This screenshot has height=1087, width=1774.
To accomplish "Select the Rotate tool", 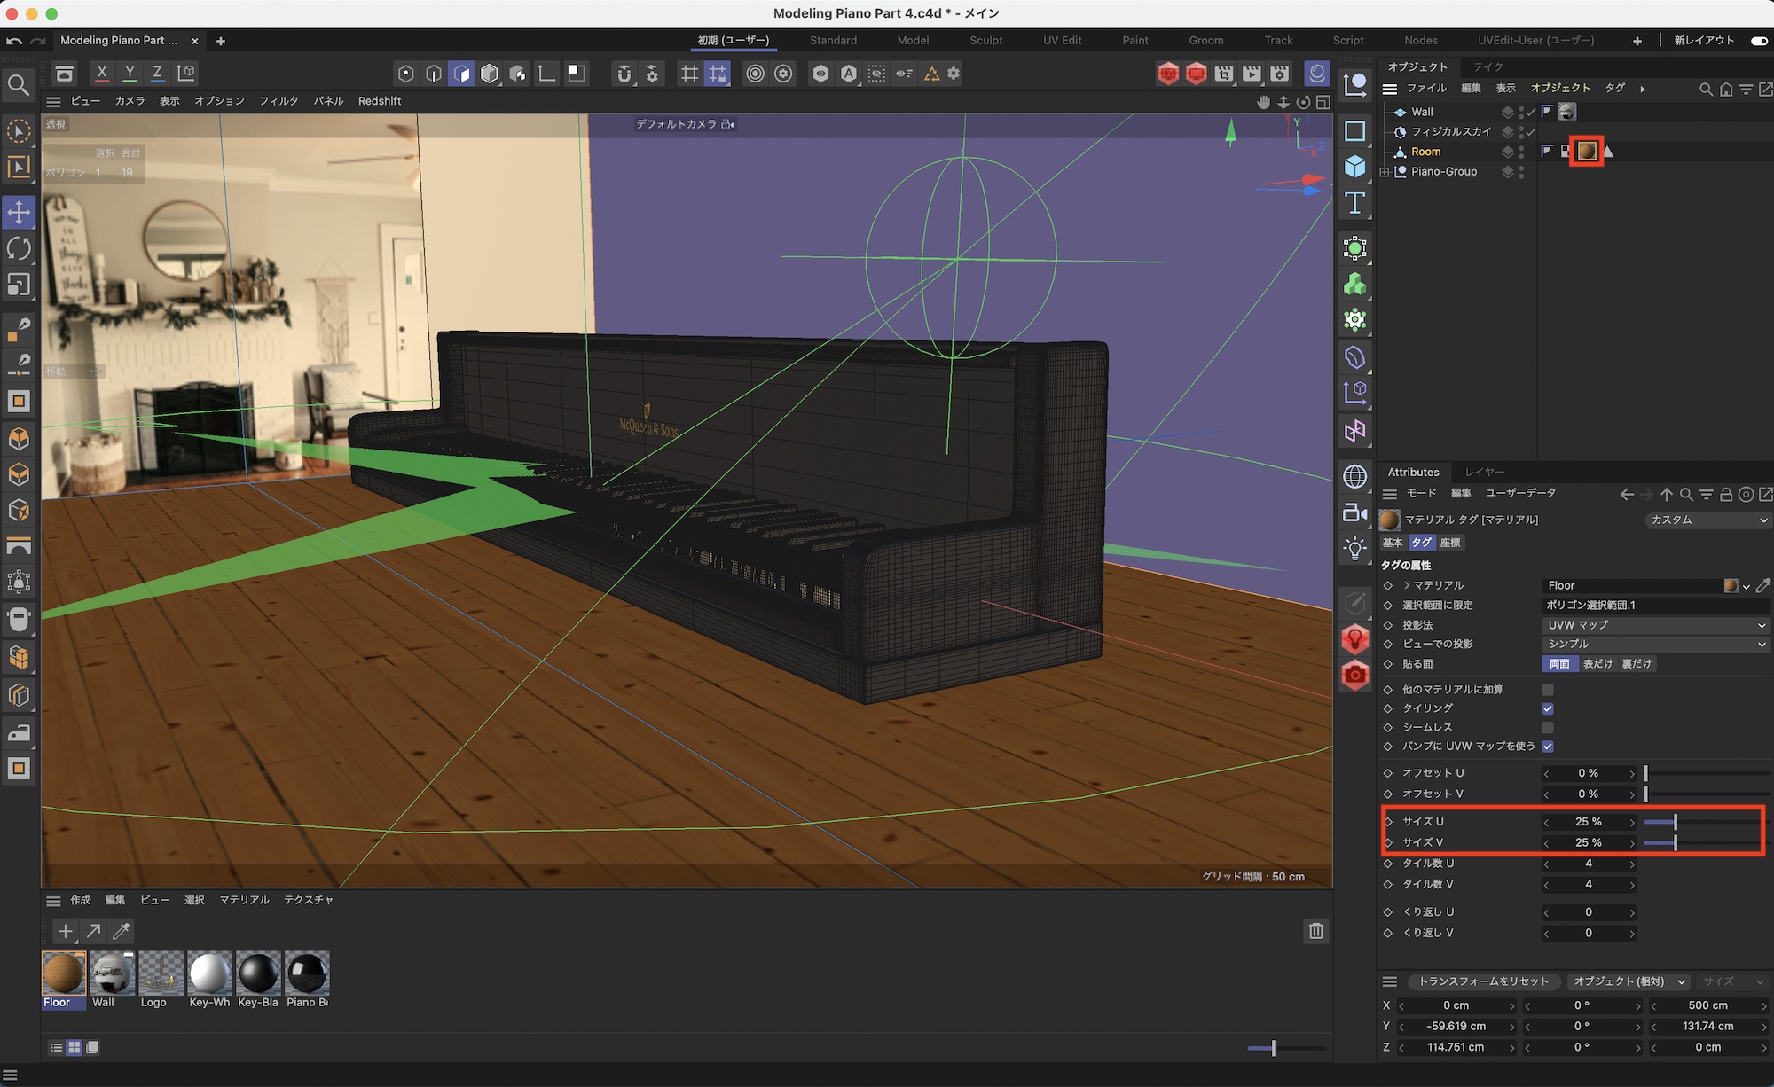I will (x=19, y=248).
